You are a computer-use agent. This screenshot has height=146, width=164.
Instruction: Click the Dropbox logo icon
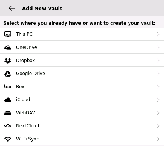pos(8,61)
